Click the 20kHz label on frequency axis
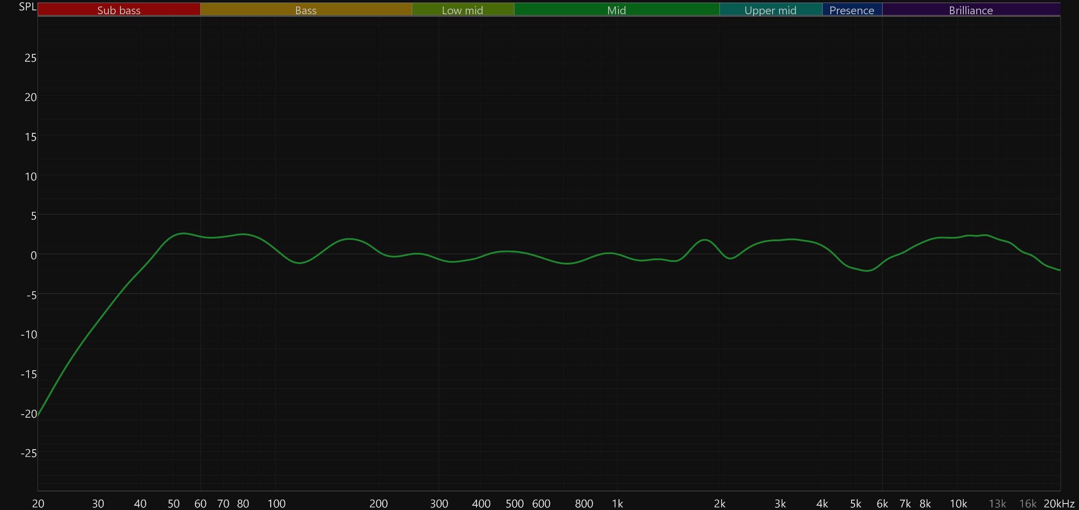1079x510 pixels. pos(1059,504)
